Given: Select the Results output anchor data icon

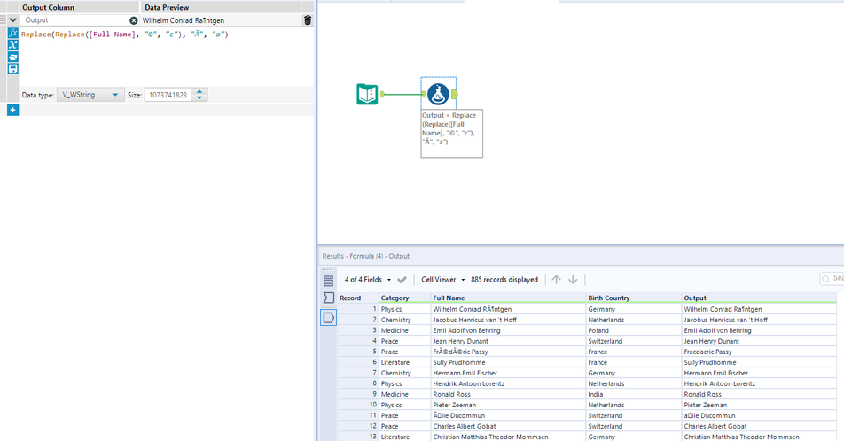Looking at the screenshot, I should pyautogui.click(x=328, y=317).
